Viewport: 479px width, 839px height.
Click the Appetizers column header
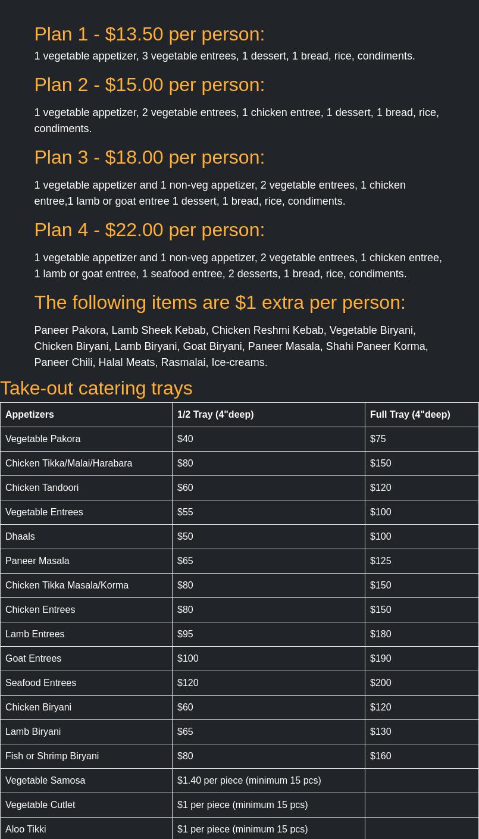(x=30, y=414)
